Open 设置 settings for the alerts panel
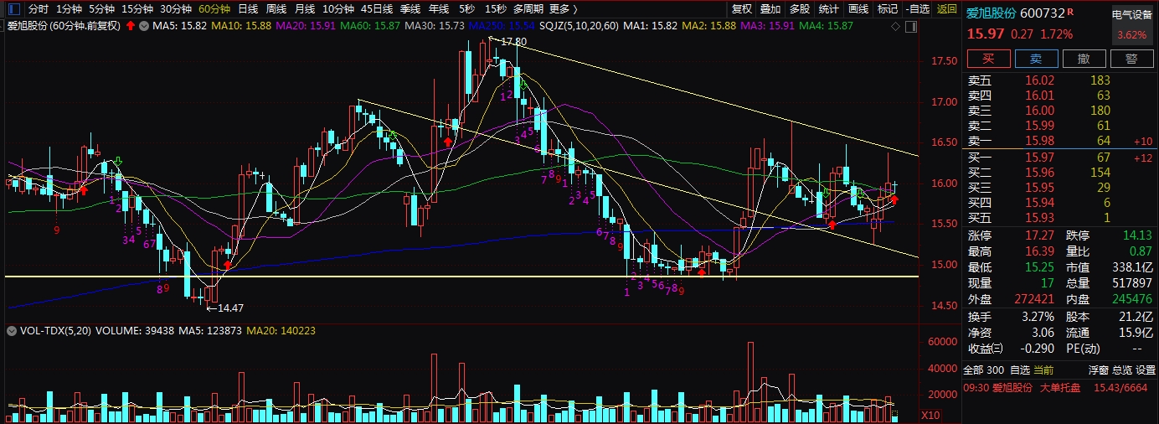The image size is (1159, 424). click(1146, 370)
